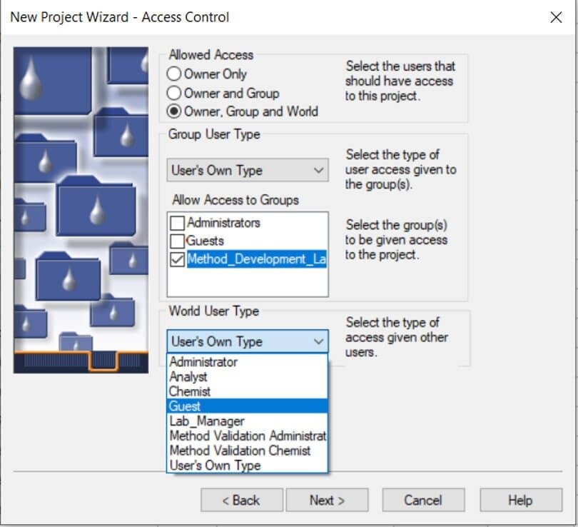Check the Administrators group checkbox
Viewport: 578px width, 527px height.
177,223
